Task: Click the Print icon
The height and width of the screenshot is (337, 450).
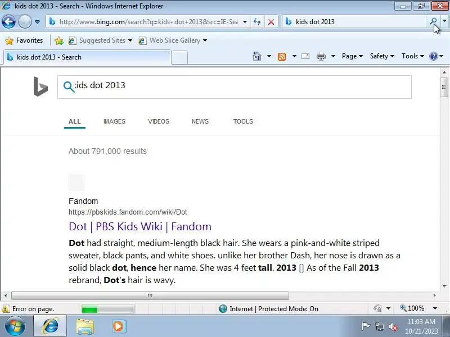Action: 321,56
